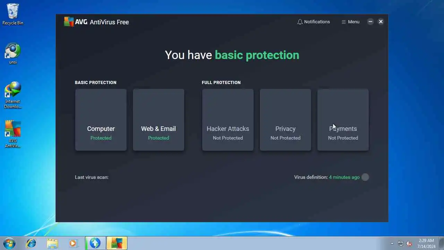
Task: Click the AVG taskbar button
Action: (x=117, y=243)
